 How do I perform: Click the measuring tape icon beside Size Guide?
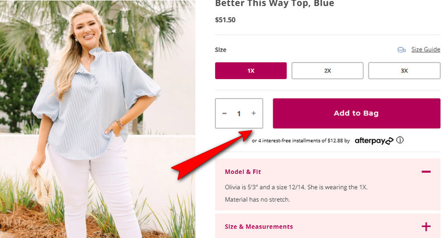pyautogui.click(x=401, y=50)
